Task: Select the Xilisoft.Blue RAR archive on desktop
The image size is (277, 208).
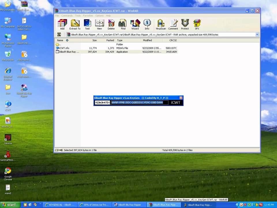Action: click(x=24, y=6)
